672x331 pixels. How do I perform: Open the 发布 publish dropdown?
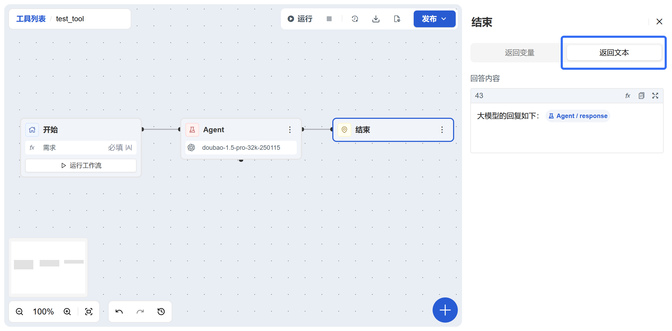pos(434,19)
